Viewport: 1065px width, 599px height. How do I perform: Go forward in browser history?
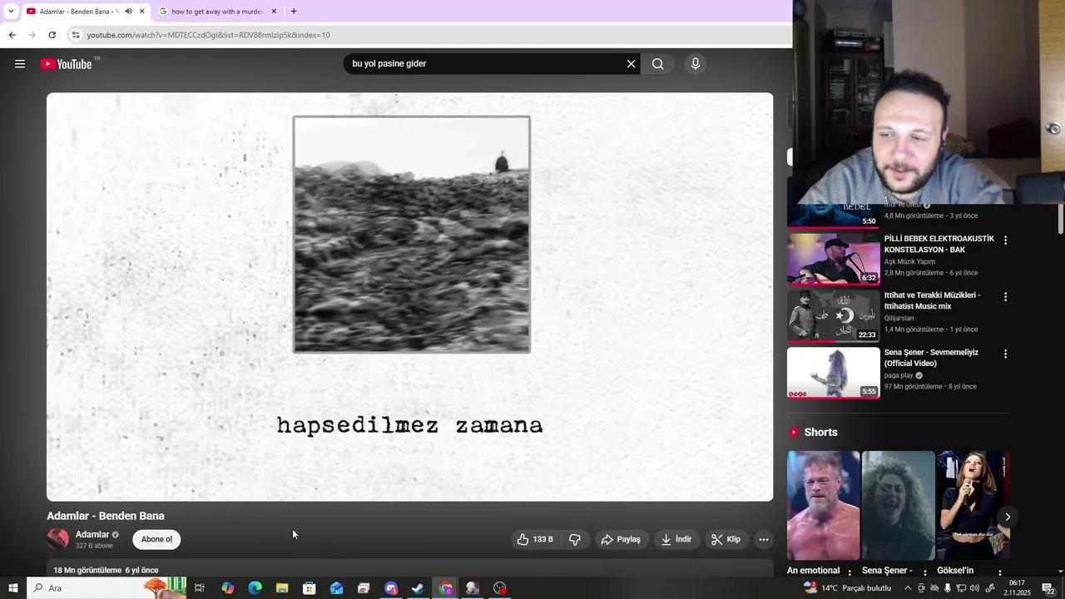coord(32,35)
